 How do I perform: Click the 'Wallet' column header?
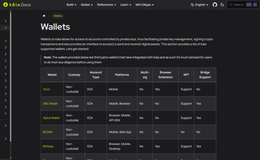(52, 75)
